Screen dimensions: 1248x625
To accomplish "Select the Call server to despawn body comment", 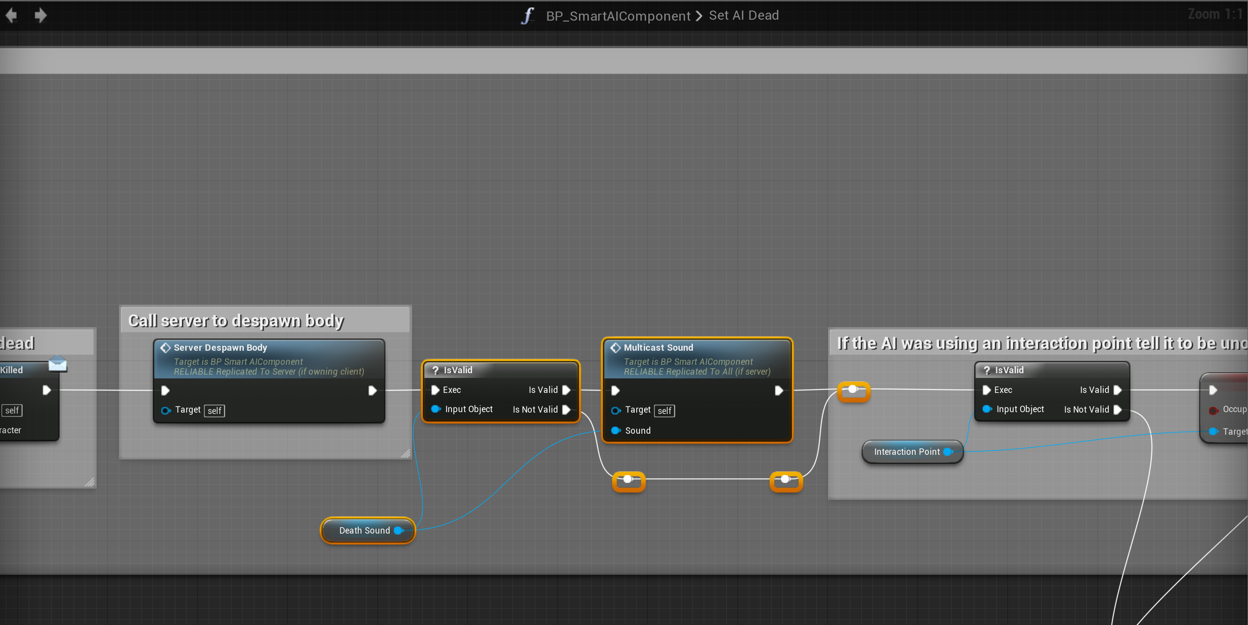I will click(x=236, y=321).
